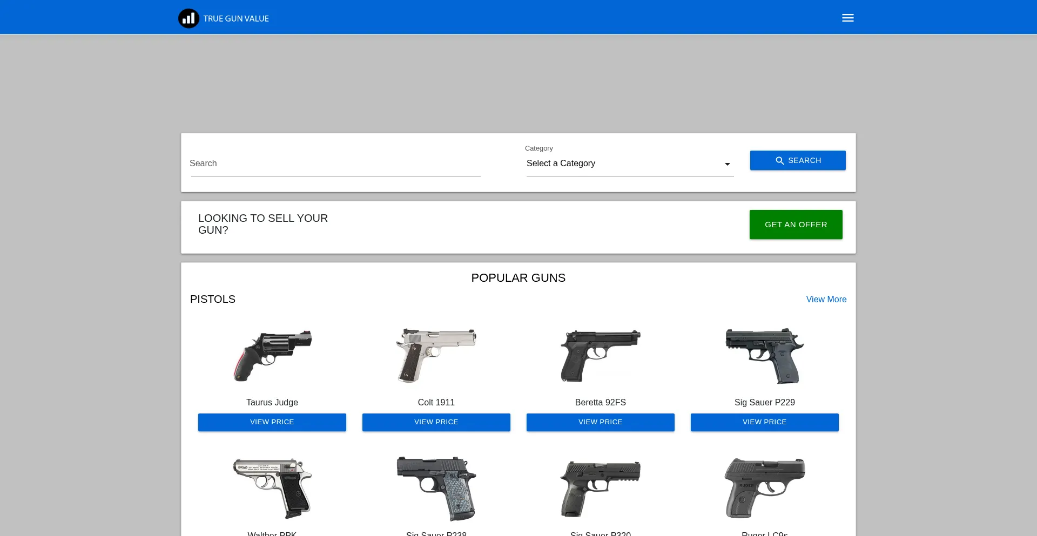This screenshot has height=536, width=1037.
Task: Click the Colt 1911 pistol image
Action: click(x=436, y=356)
